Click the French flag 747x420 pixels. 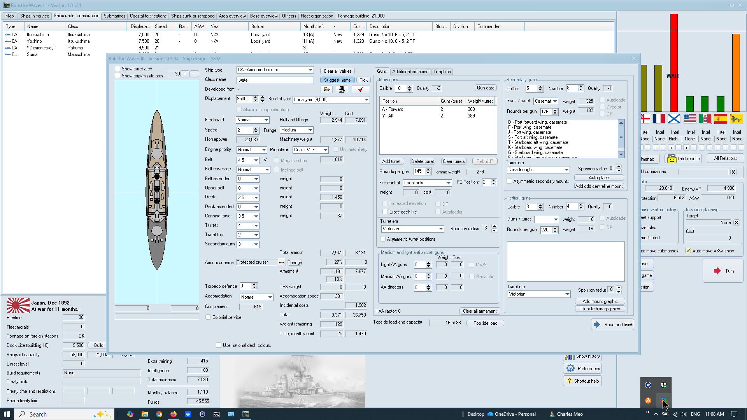click(x=659, y=119)
